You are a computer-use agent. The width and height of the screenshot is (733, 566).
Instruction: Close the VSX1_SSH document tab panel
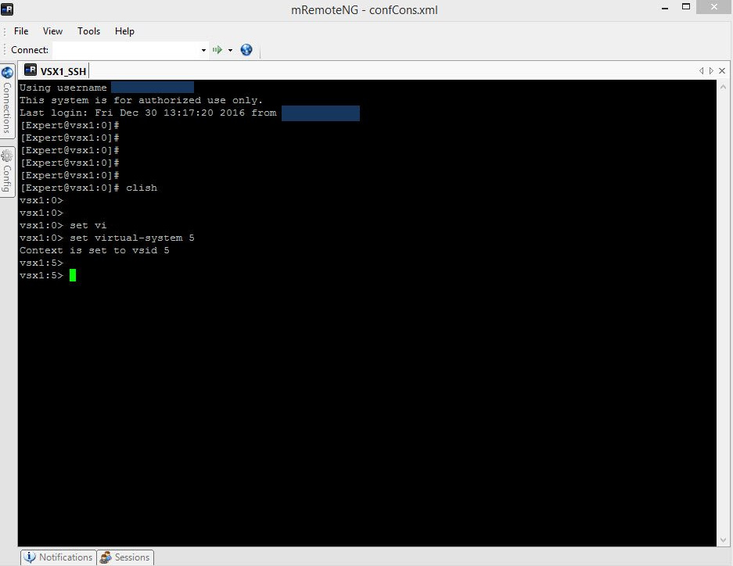[722, 70]
